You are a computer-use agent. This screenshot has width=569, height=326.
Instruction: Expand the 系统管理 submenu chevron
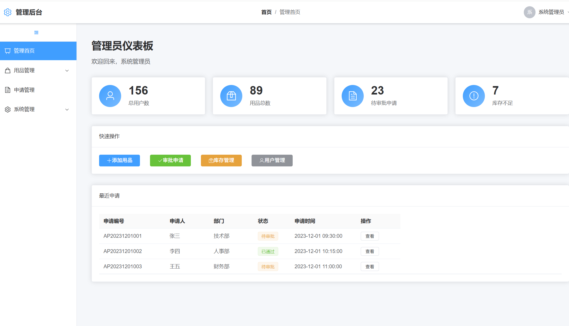[67, 109]
